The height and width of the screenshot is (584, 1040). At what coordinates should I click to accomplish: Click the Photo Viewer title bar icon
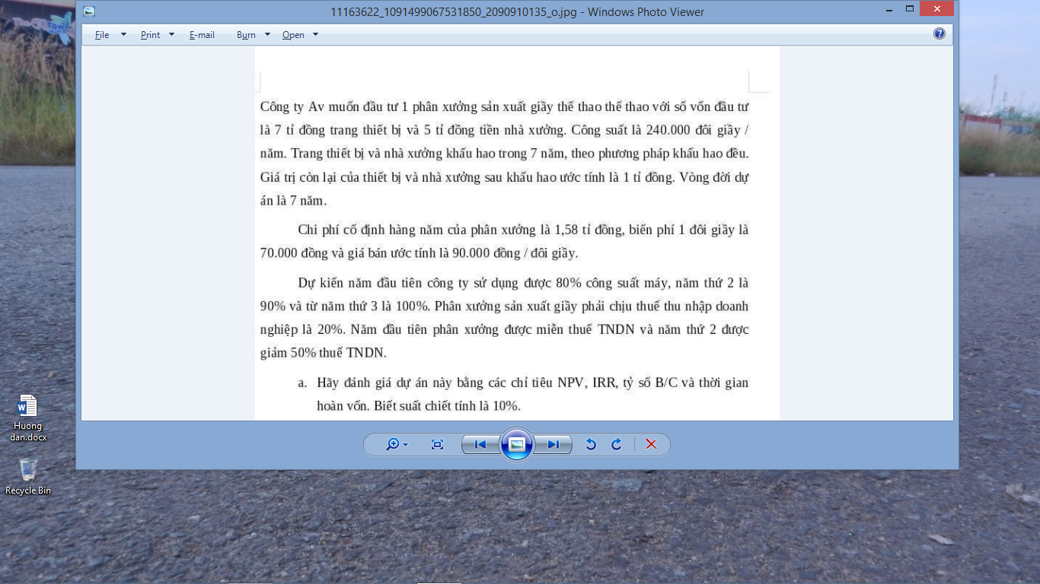(x=90, y=11)
